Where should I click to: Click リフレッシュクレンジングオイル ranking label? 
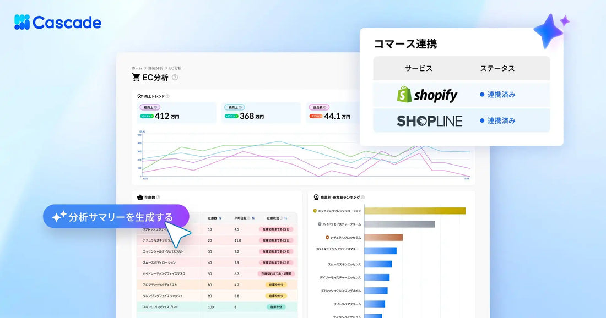(340, 290)
